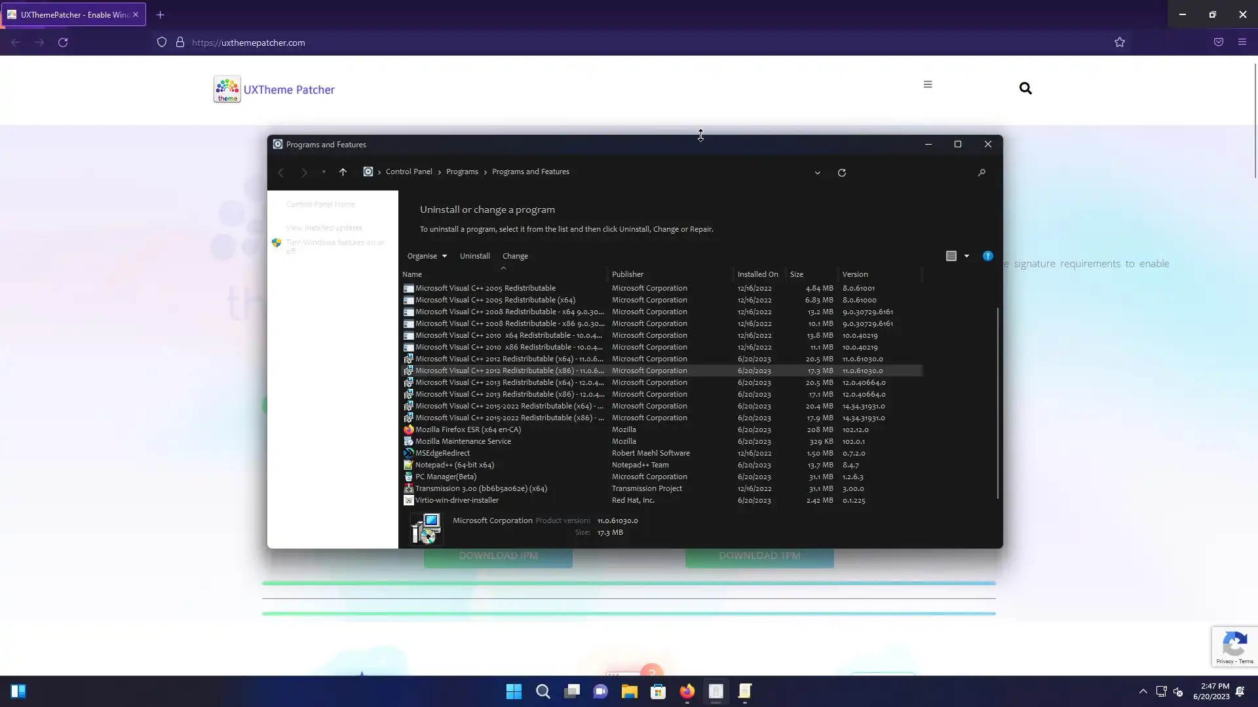
Task: Click the Programs breadcrumb link
Action: (x=462, y=172)
